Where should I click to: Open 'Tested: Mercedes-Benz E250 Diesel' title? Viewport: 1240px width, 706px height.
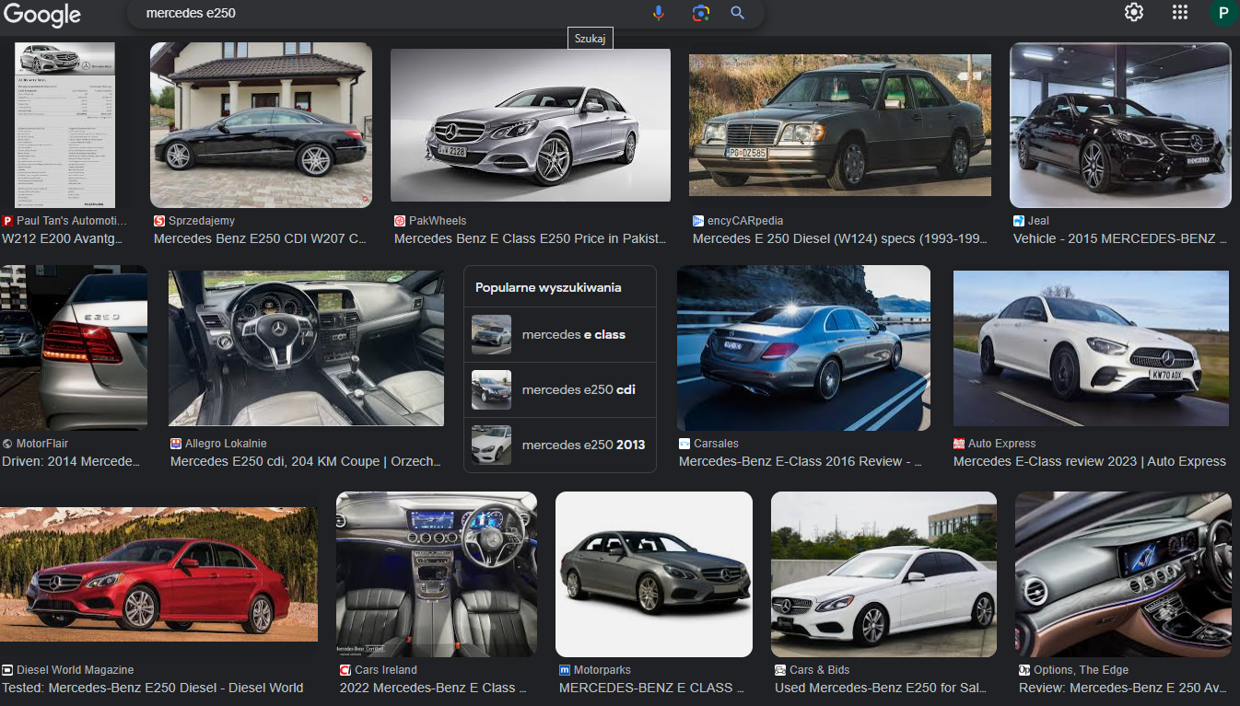pos(153,688)
